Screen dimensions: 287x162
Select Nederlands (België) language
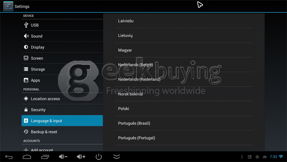coord(184,65)
